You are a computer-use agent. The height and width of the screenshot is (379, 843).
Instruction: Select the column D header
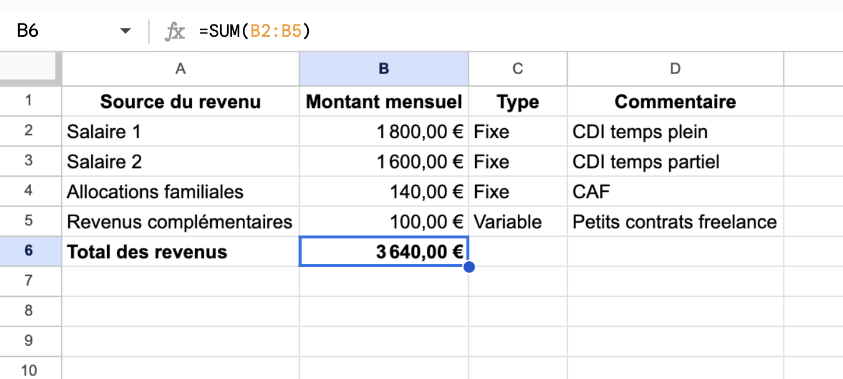point(675,69)
